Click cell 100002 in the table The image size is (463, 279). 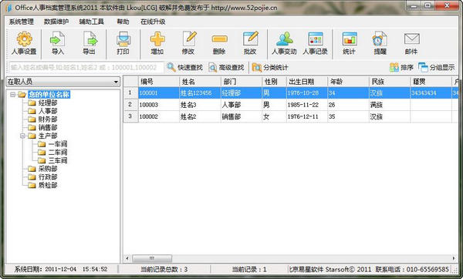[x=159, y=116]
